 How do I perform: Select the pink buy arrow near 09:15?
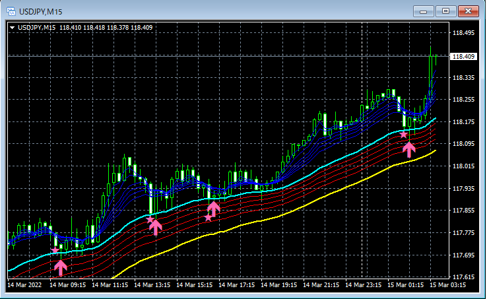point(61,267)
